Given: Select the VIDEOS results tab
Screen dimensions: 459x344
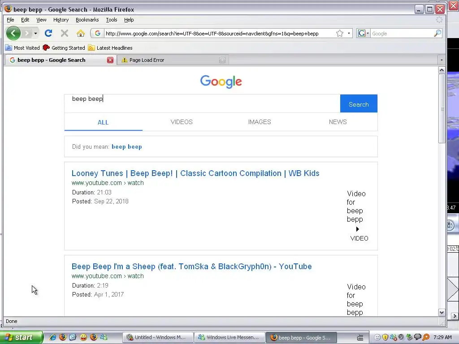Looking at the screenshot, I should coord(182,122).
